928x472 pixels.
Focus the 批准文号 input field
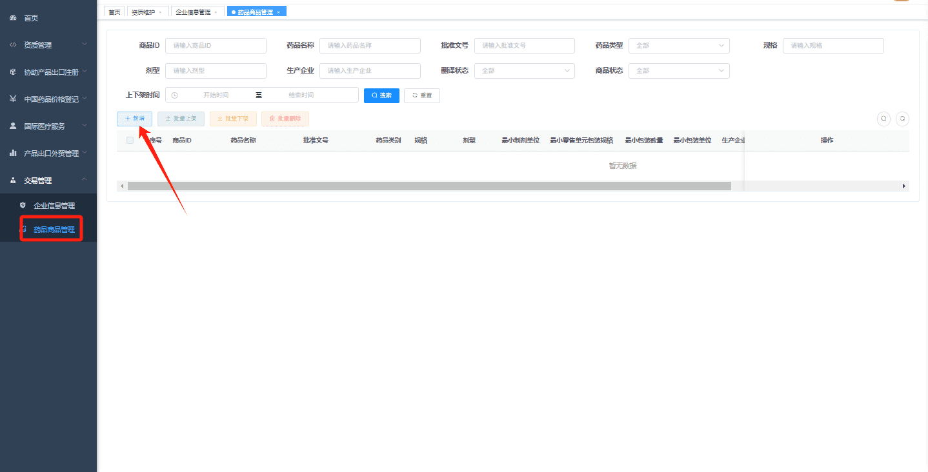coord(524,46)
